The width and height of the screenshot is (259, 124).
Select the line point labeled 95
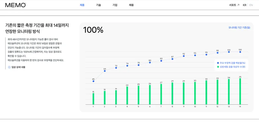(x=206, y=54)
